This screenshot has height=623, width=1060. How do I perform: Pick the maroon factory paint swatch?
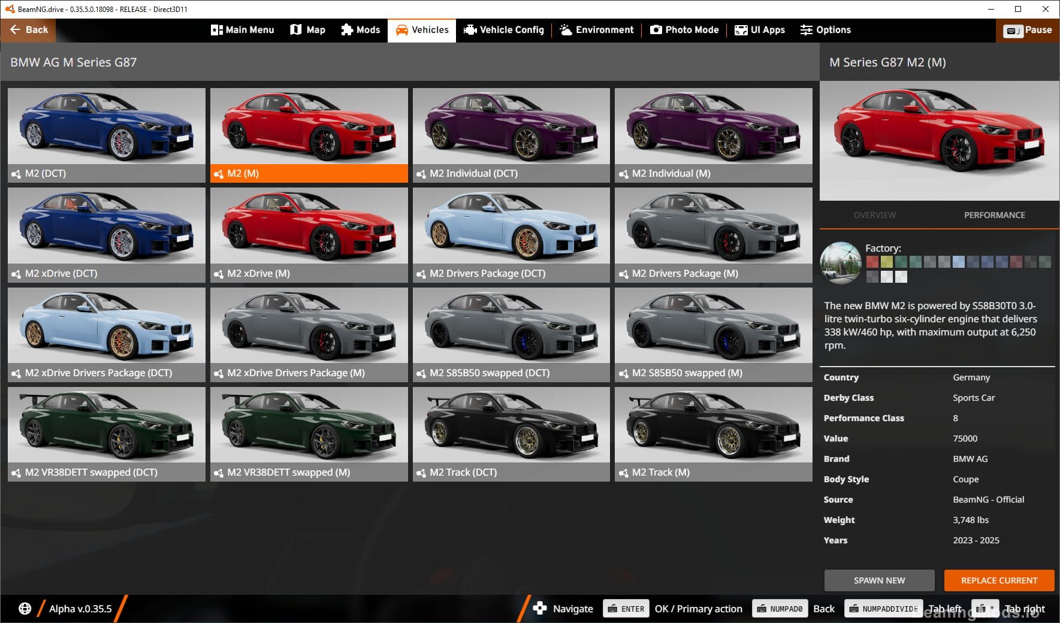[x=1016, y=262]
